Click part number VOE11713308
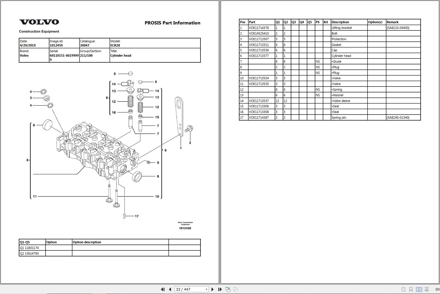The height and width of the screenshot is (294, 440). [259, 112]
